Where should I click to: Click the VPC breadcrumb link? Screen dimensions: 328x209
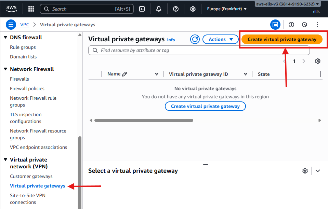(25, 25)
